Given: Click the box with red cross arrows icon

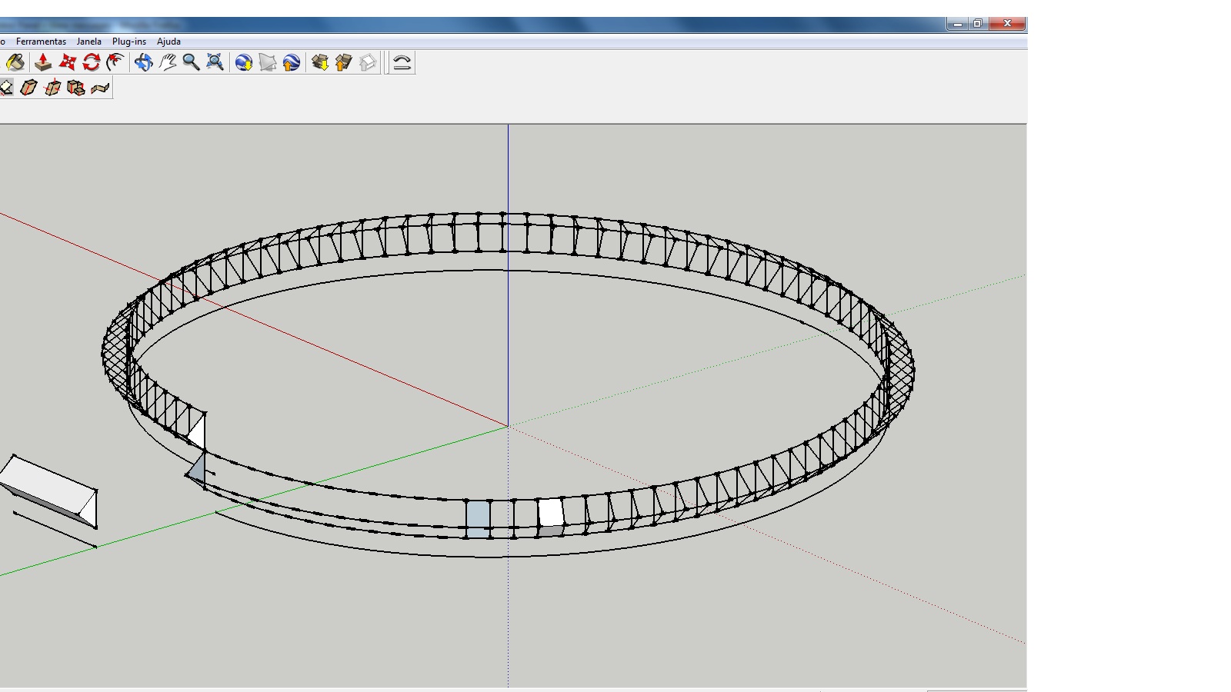Looking at the screenshot, I should (x=52, y=88).
